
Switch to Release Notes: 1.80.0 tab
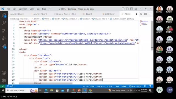(x=66, y=14)
